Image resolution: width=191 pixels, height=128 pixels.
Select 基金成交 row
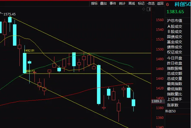click(175, 42)
